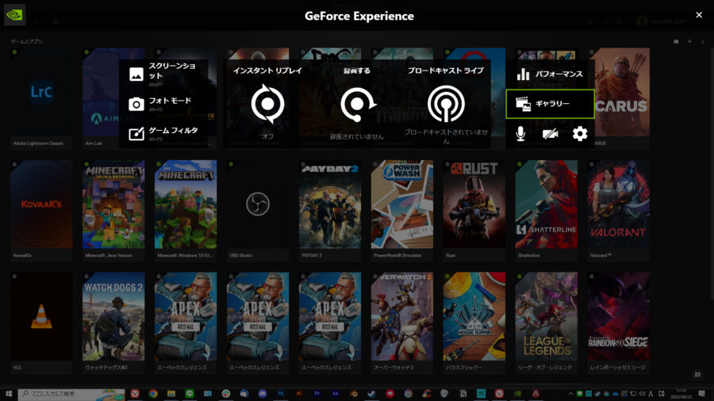Open Steam from the taskbar

click(x=371, y=394)
